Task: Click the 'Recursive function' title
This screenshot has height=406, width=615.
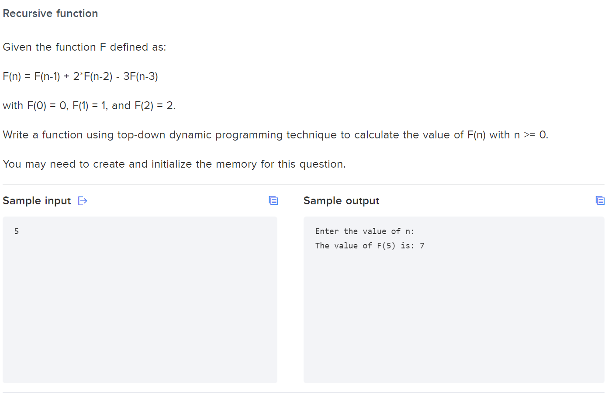Action: 50,14
